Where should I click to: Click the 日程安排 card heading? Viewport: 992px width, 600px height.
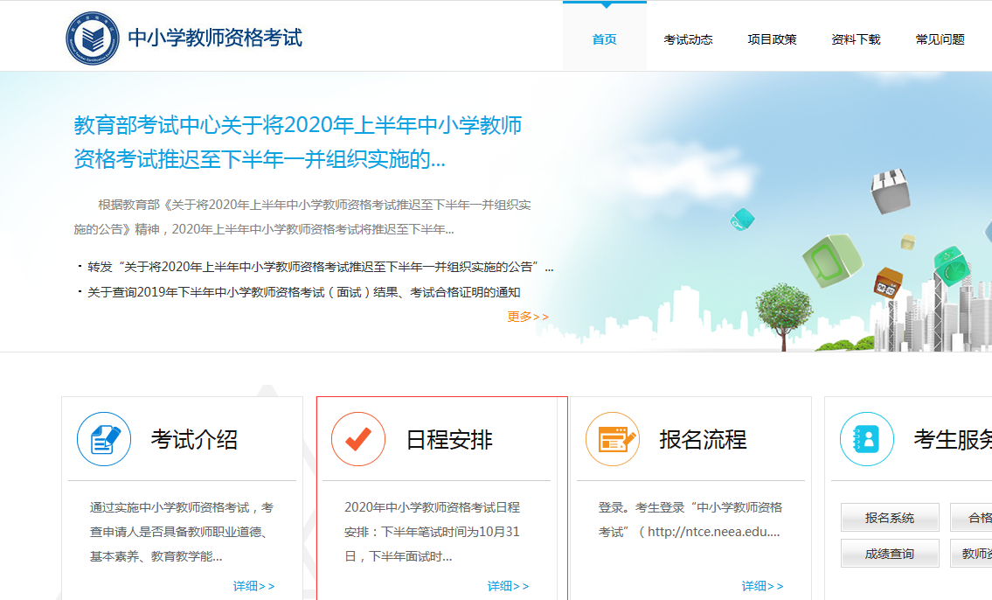tap(449, 439)
